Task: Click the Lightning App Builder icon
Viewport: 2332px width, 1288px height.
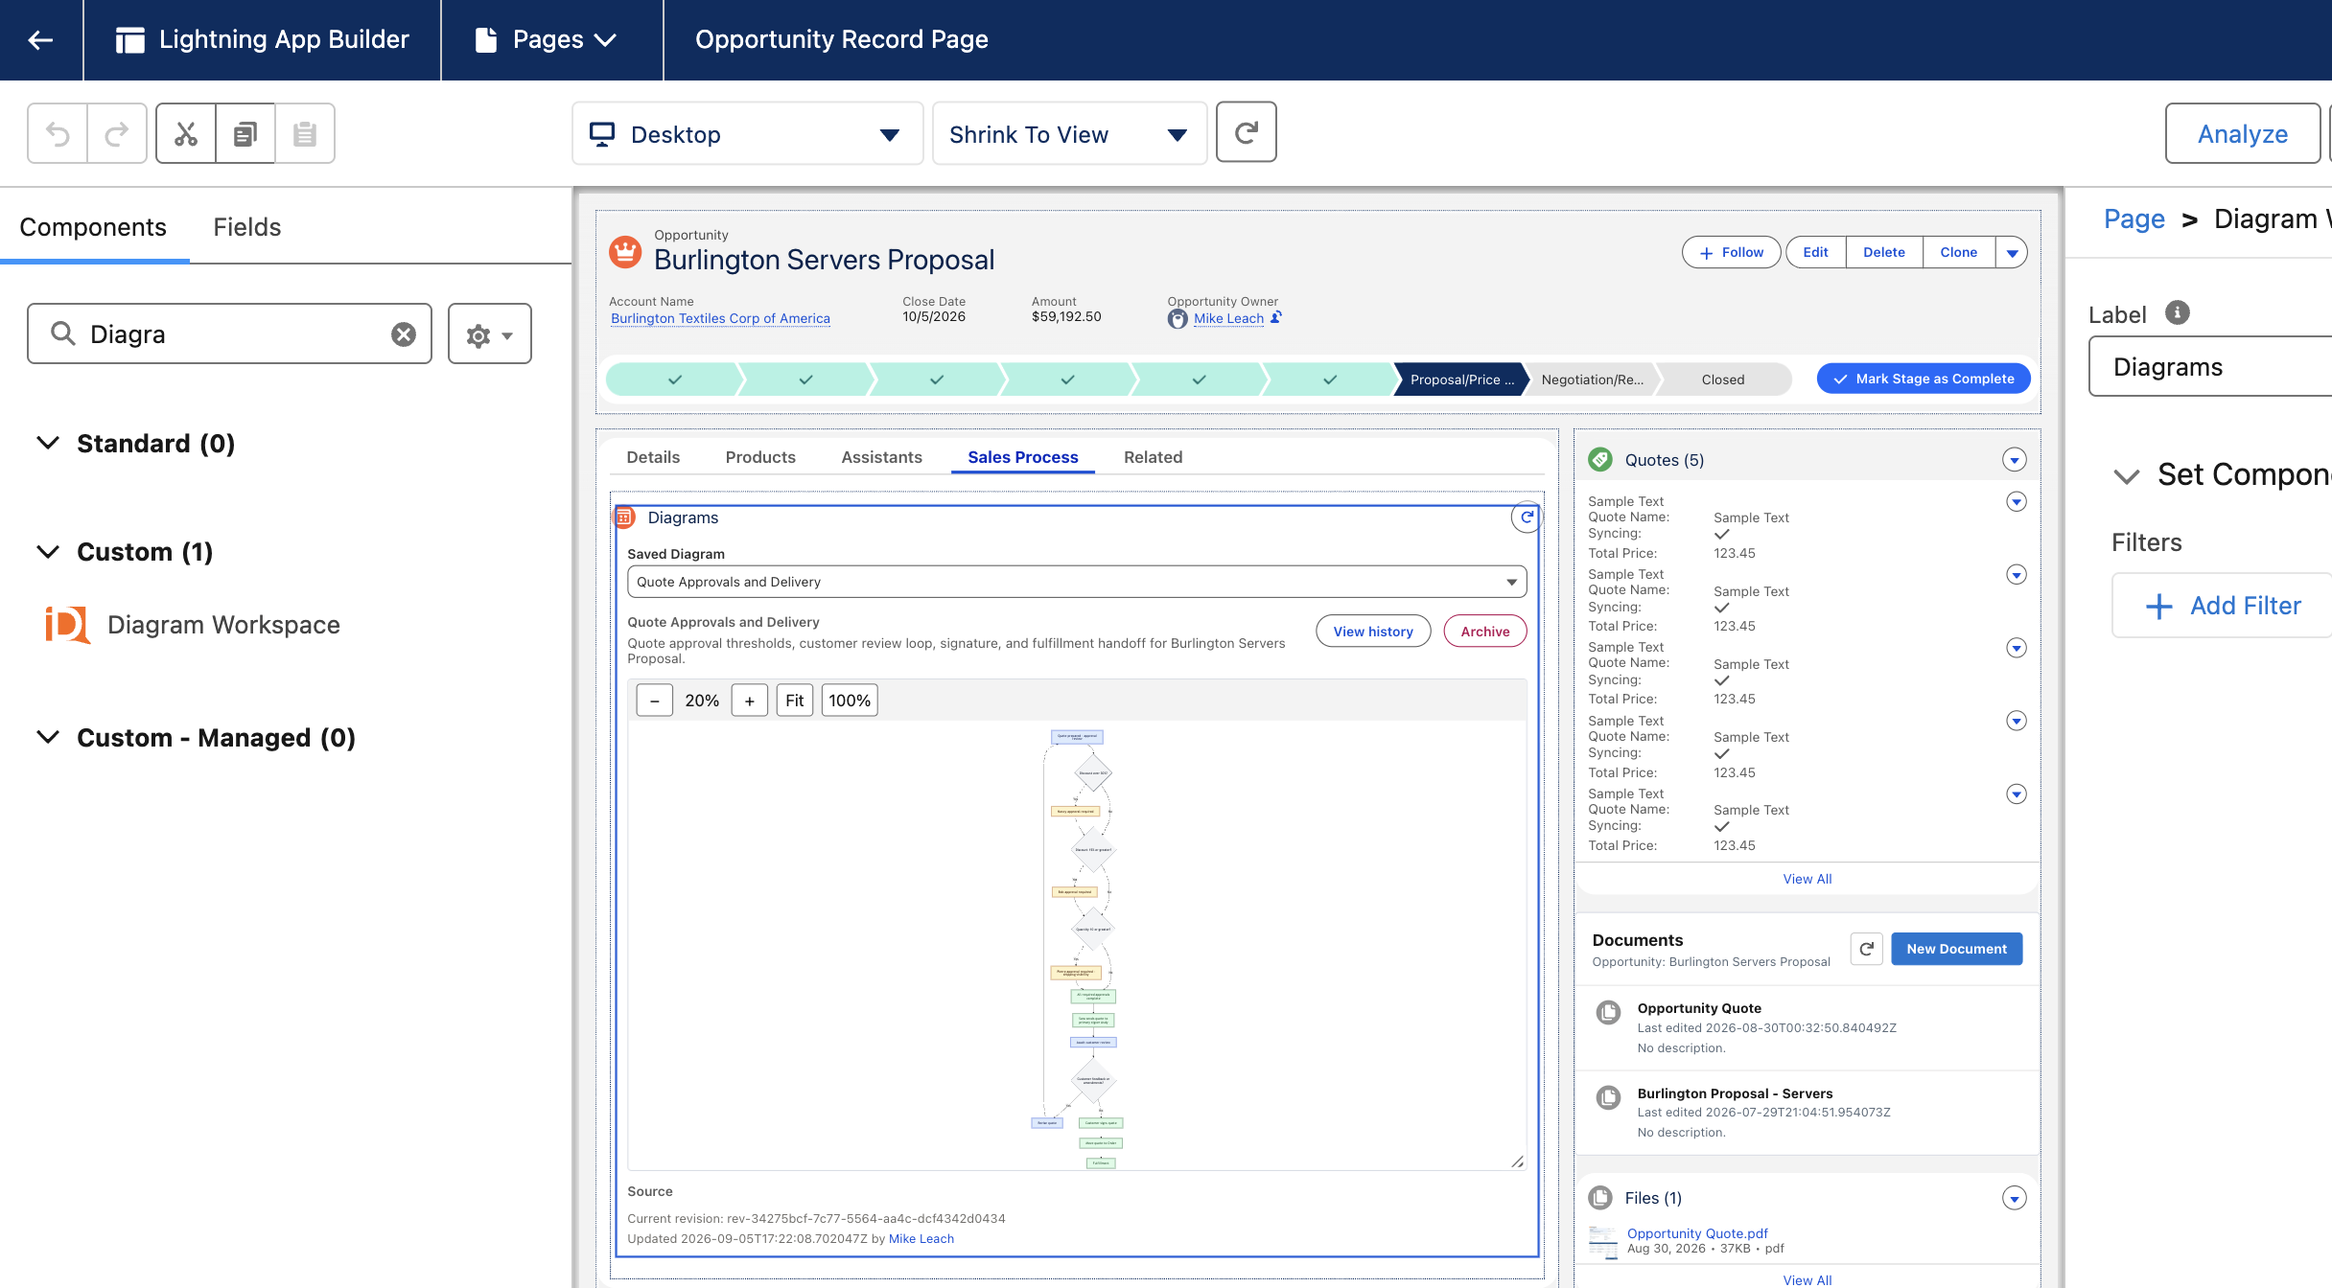Action: coord(129,39)
